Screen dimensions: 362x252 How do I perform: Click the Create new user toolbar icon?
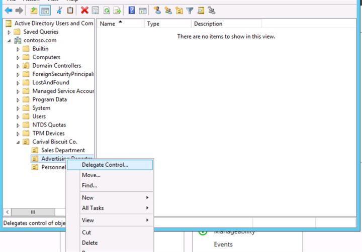click(157, 10)
